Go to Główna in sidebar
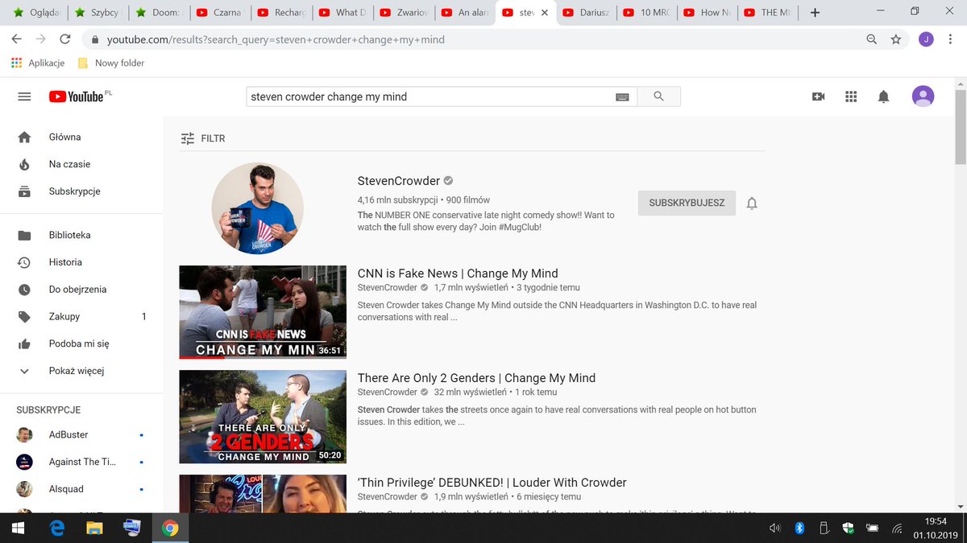The height and width of the screenshot is (543, 967). [x=81, y=137]
